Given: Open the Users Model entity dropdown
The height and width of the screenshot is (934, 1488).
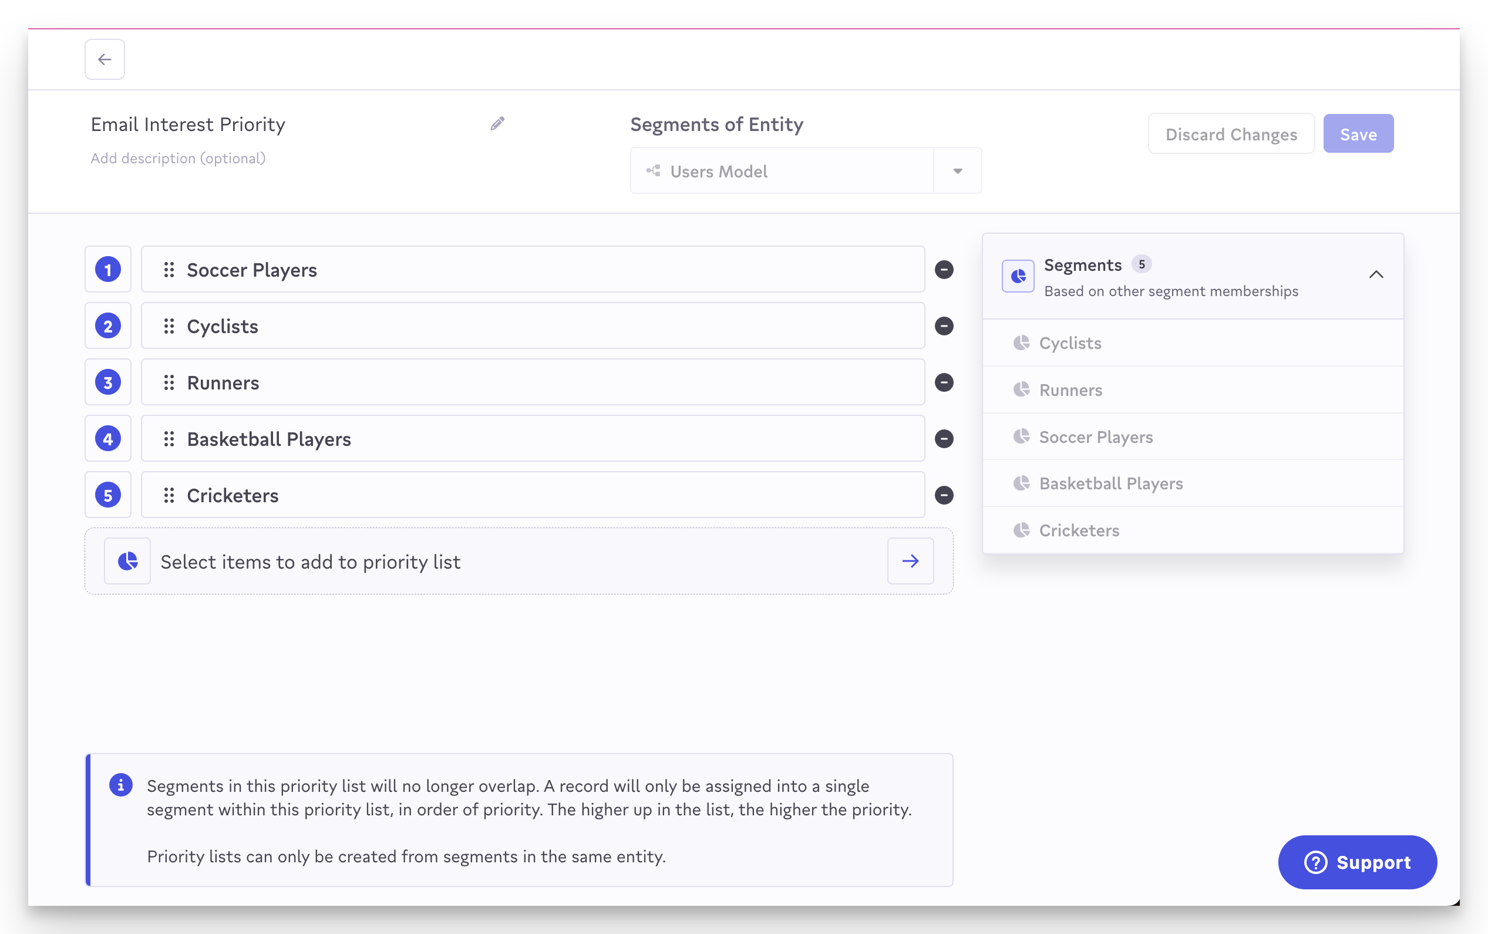Looking at the screenshot, I should (x=781, y=171).
